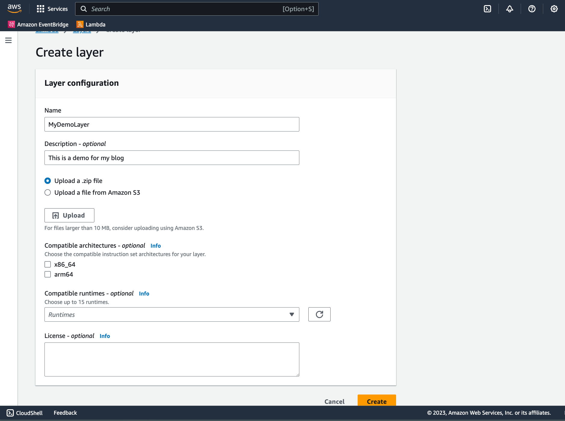This screenshot has width=565, height=421.
Task: Click the 'Create layer' page heading
Action: [70, 52]
